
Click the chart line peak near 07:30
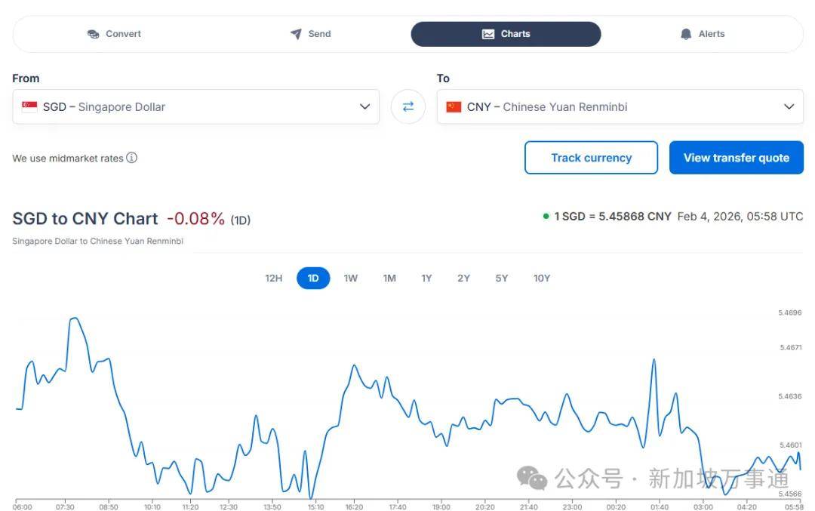(73, 319)
